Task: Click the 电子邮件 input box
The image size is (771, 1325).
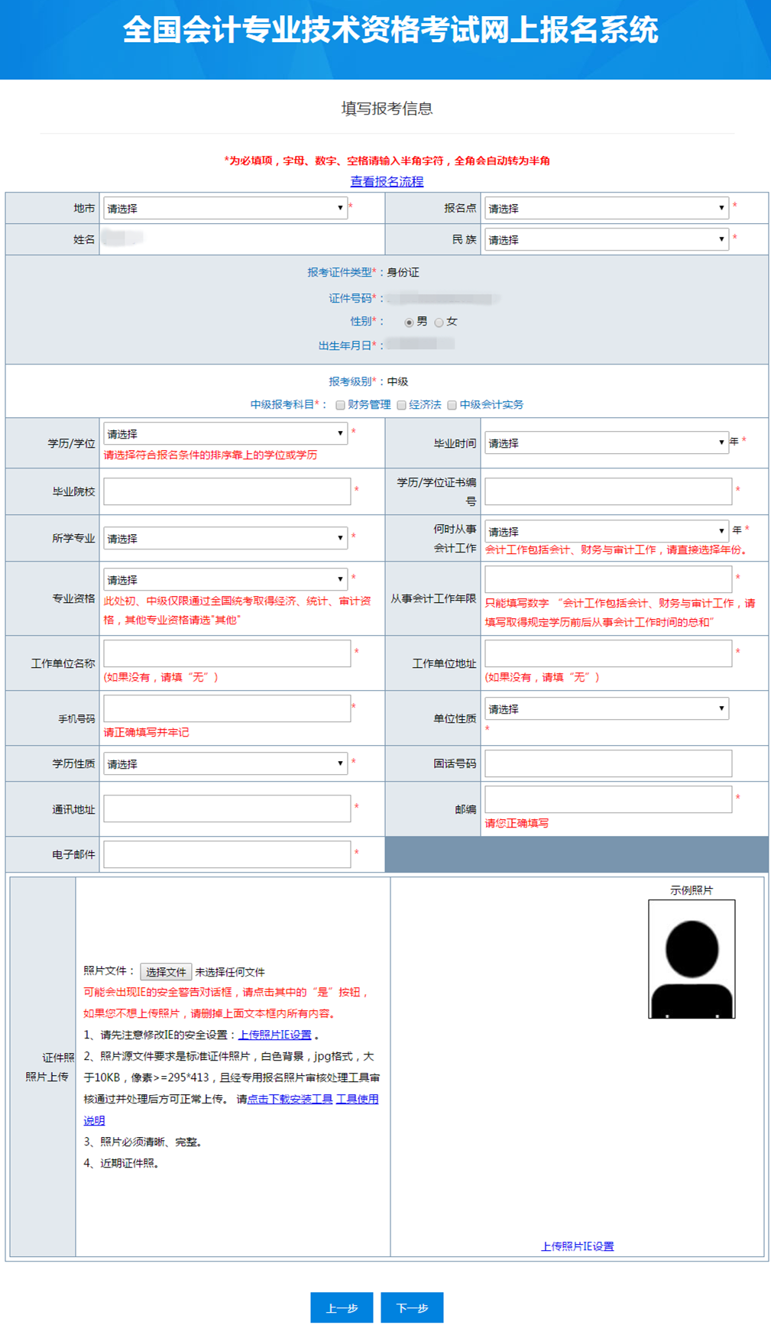Action: tap(227, 854)
